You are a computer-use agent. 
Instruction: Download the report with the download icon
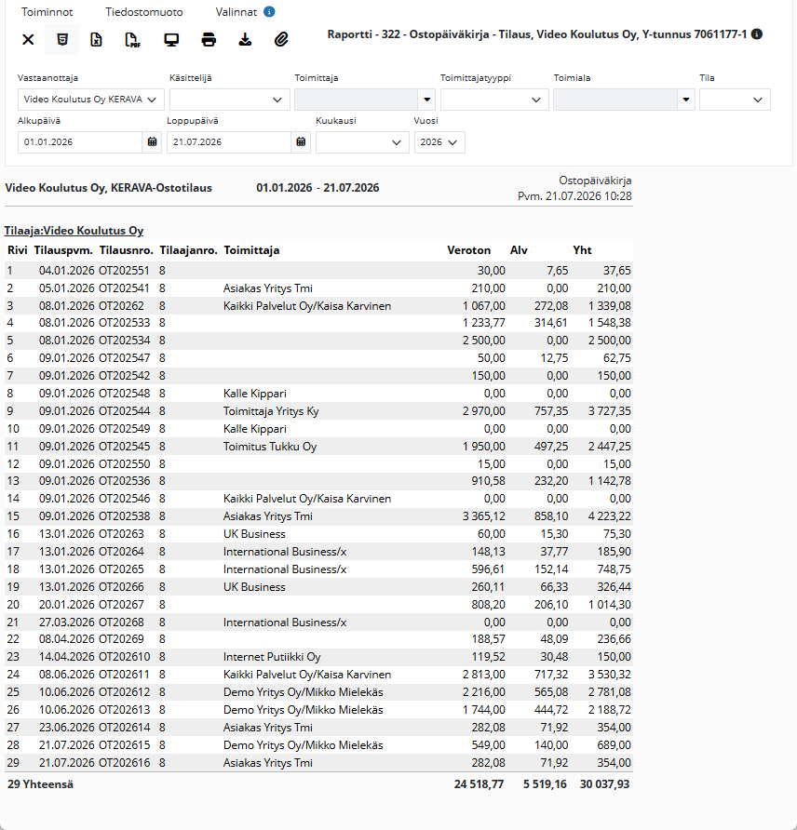pos(245,40)
